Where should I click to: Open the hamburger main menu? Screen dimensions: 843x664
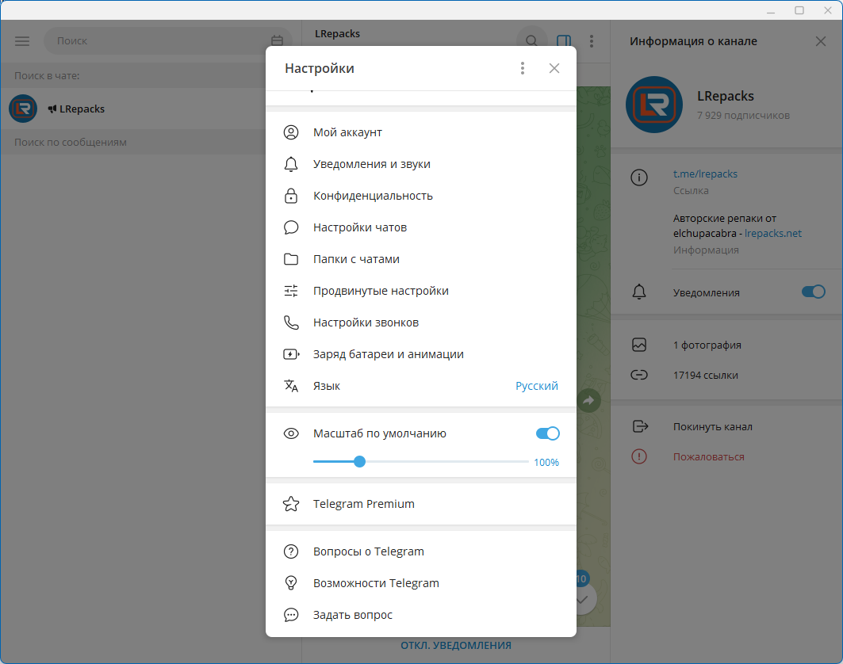click(x=22, y=41)
